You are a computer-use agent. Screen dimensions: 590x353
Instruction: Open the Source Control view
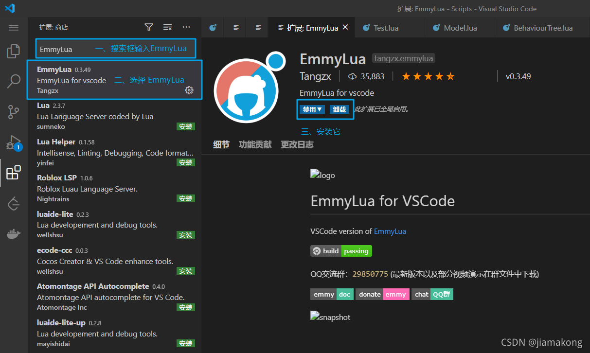point(14,112)
